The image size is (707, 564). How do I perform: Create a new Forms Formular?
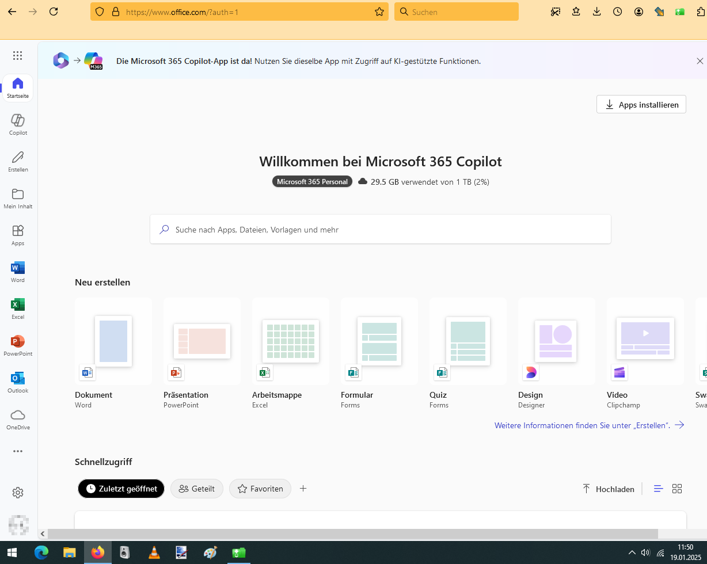[379, 353]
